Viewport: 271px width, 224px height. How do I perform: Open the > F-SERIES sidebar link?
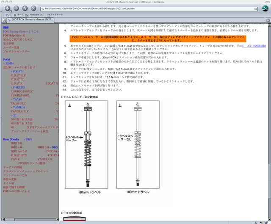pos(18,87)
